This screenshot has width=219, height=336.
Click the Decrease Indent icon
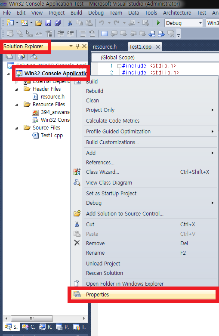(61, 34)
